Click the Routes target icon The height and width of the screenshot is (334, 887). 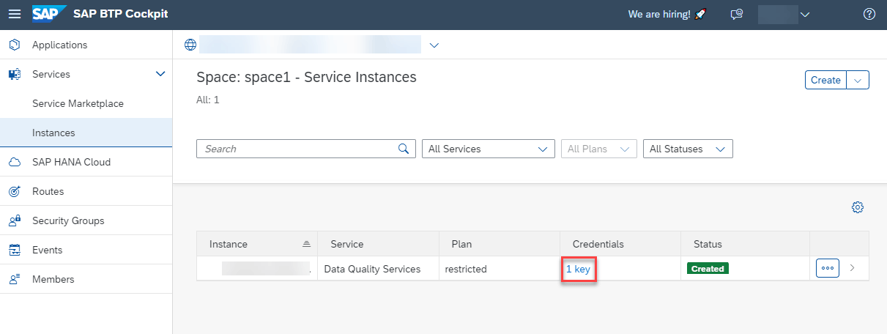coord(14,191)
